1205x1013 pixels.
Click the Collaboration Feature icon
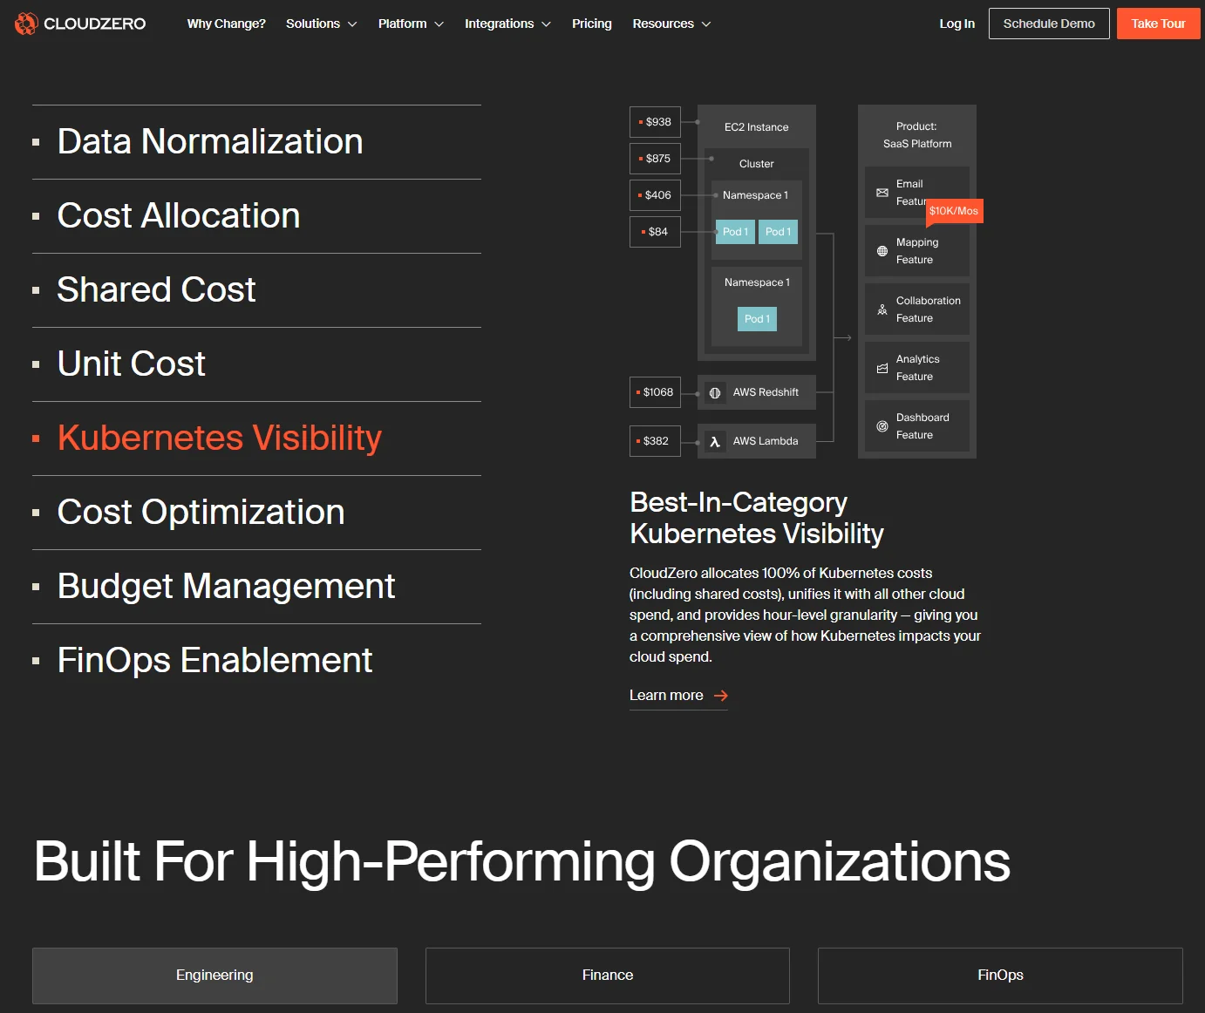(882, 309)
